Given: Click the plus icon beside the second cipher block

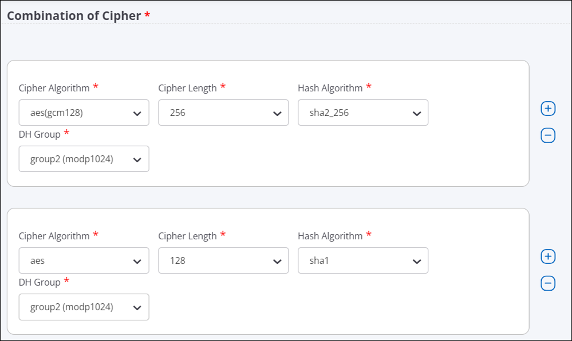Looking at the screenshot, I should (x=548, y=257).
